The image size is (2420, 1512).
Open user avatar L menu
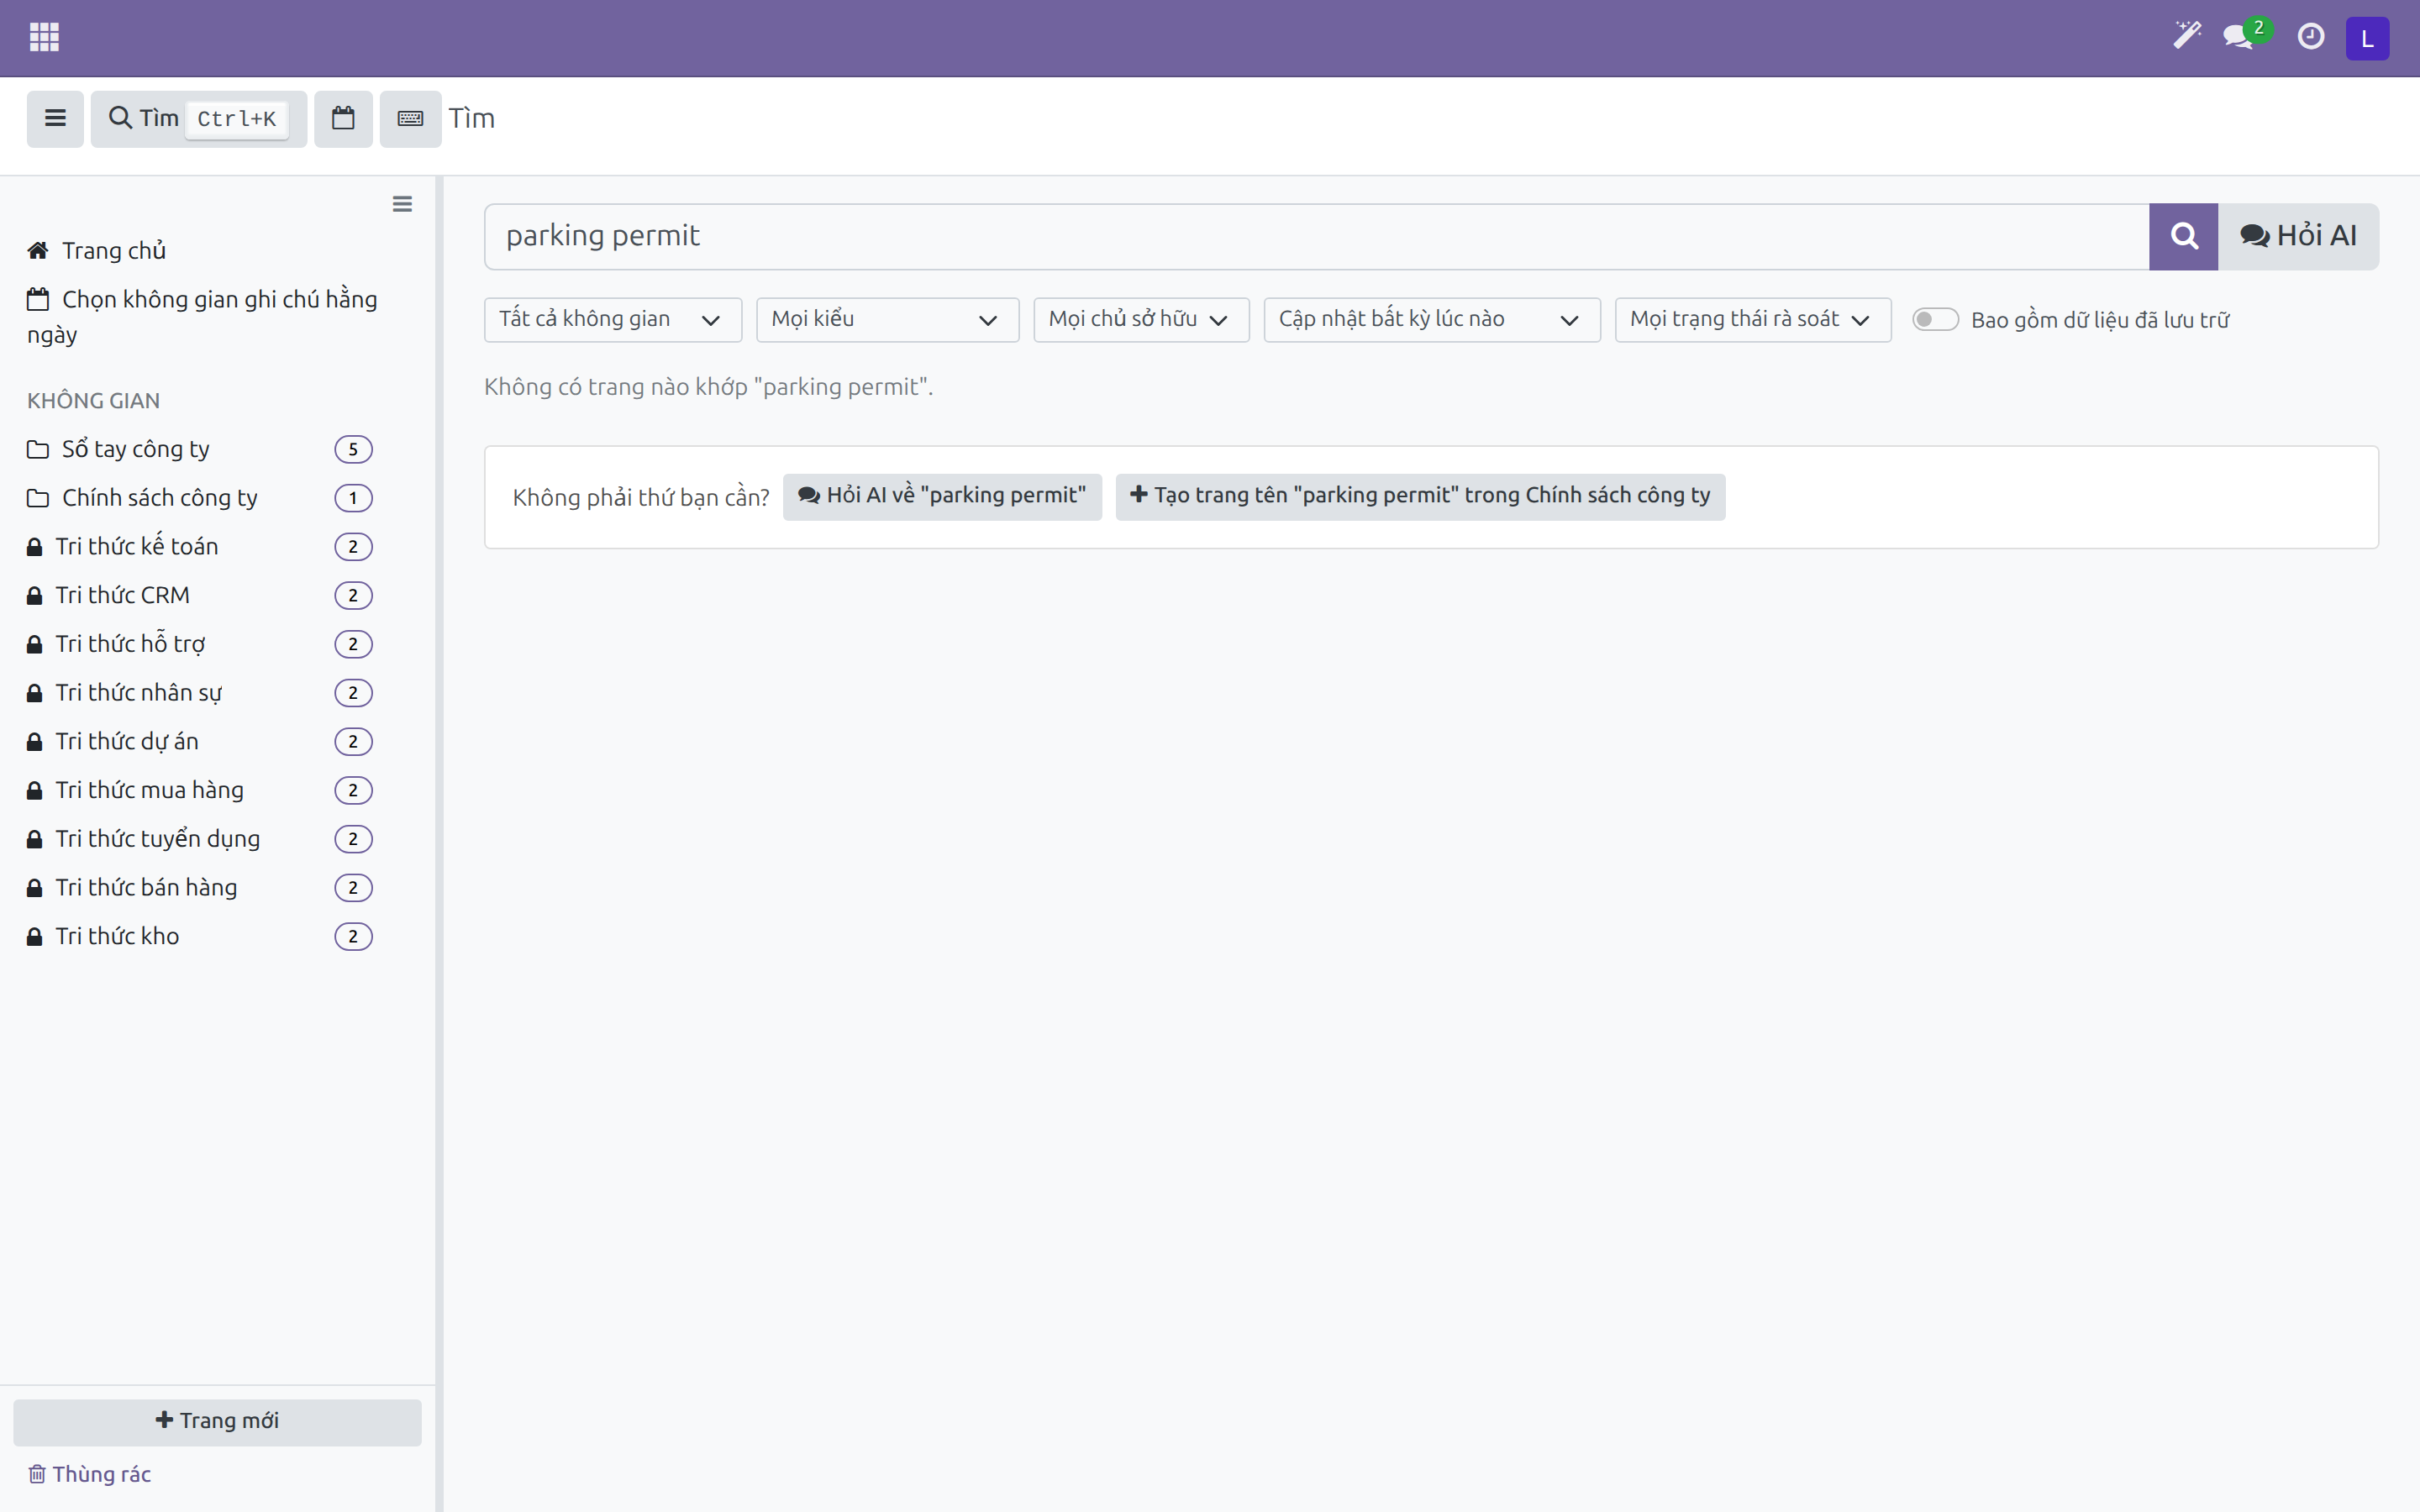[x=2367, y=38]
